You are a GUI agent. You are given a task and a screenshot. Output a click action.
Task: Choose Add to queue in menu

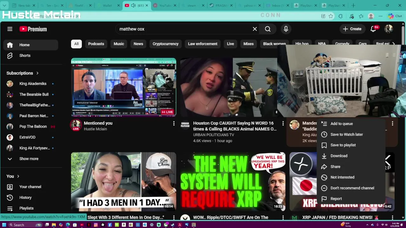351,124
